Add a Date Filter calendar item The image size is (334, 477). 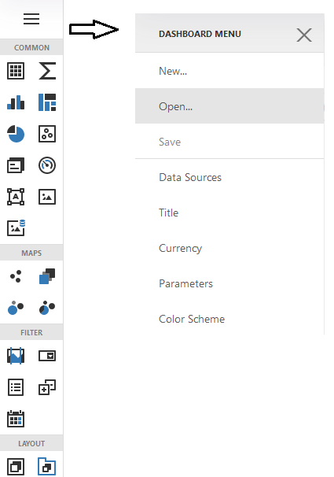coord(16,419)
